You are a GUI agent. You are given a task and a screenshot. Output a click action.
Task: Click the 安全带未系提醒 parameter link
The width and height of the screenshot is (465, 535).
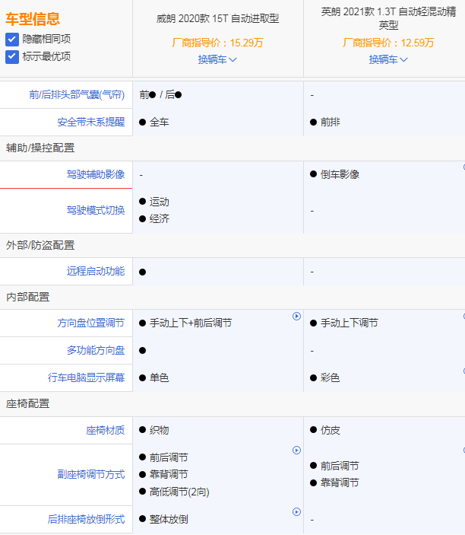(x=90, y=122)
